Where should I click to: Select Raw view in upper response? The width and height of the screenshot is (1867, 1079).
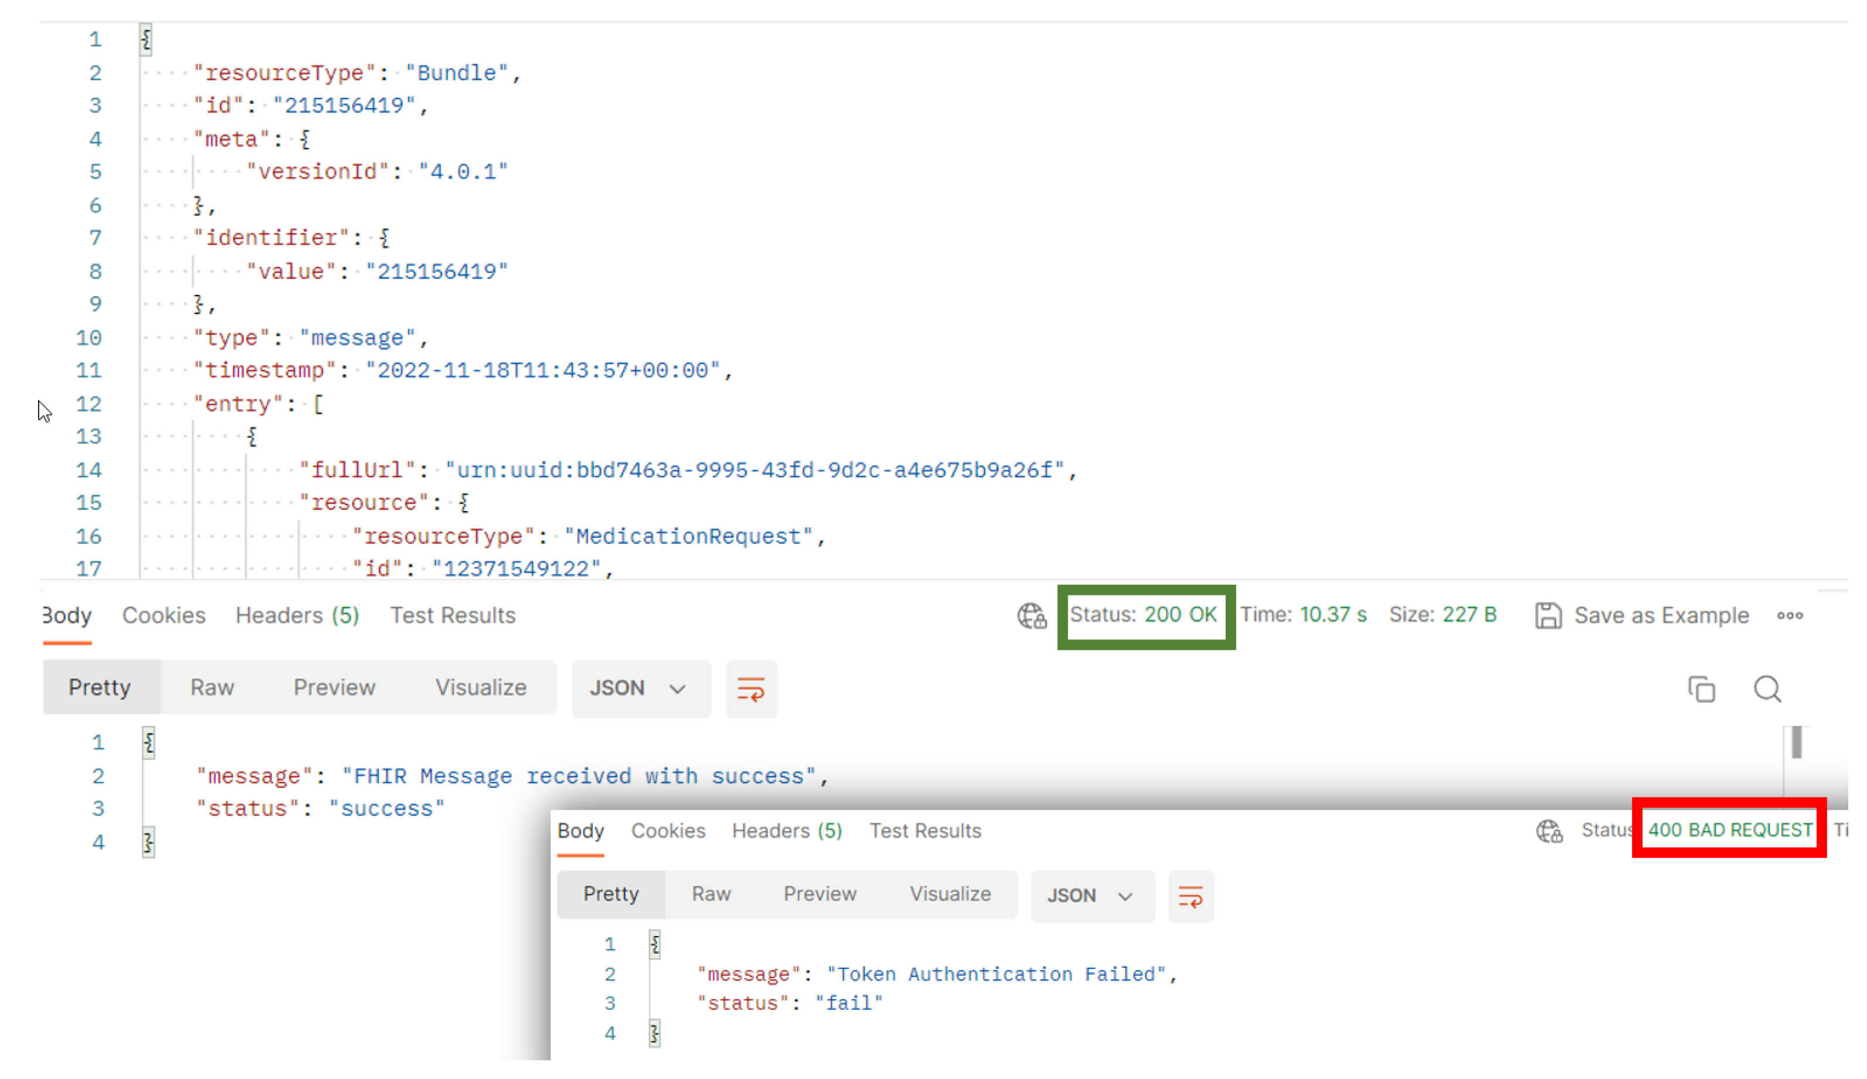[212, 687]
